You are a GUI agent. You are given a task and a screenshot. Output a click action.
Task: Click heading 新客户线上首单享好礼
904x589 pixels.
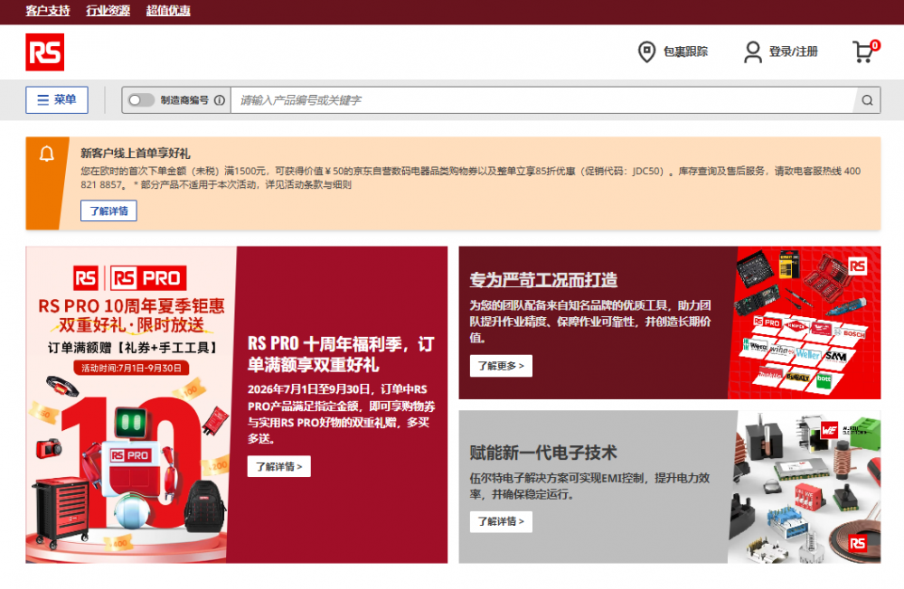(136, 154)
